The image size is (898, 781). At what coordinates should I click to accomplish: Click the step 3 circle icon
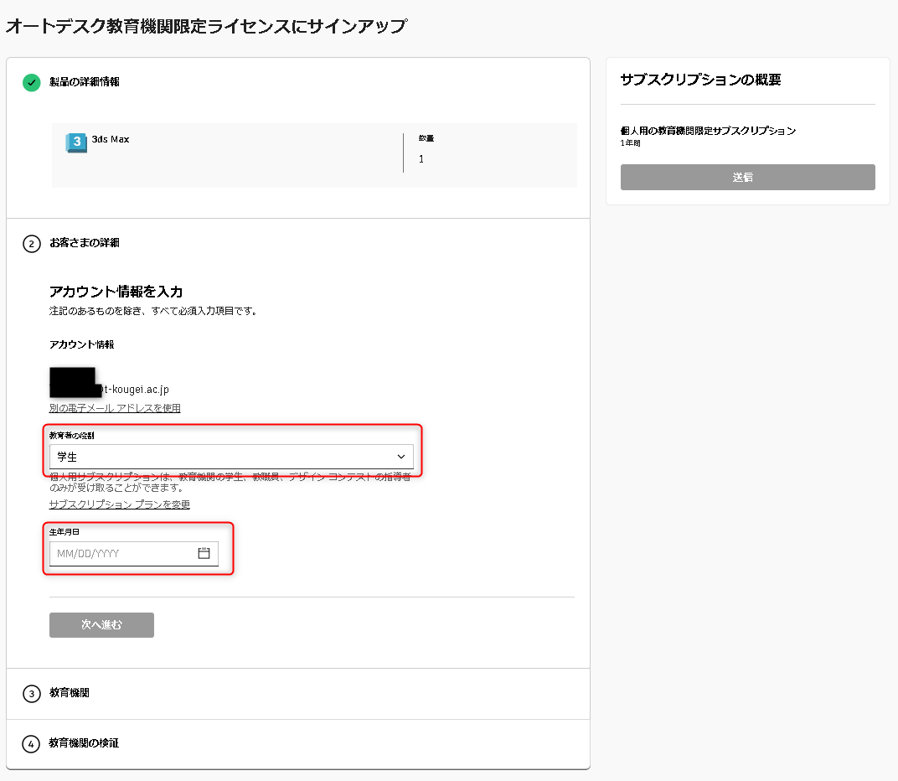32,693
